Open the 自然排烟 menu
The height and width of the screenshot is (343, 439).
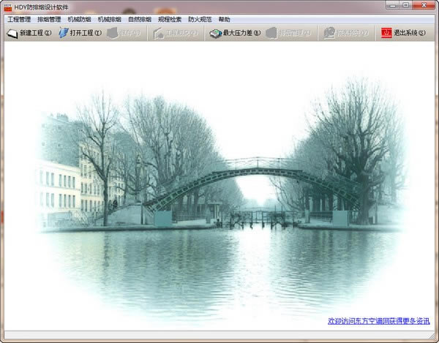[139, 19]
